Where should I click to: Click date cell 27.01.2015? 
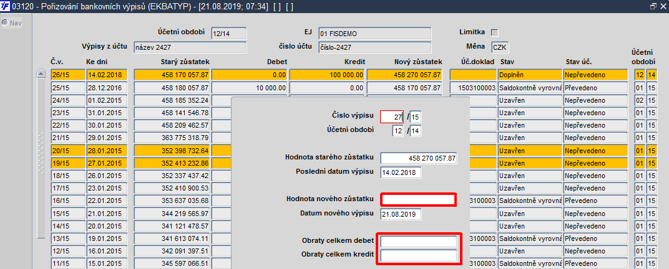point(107,163)
